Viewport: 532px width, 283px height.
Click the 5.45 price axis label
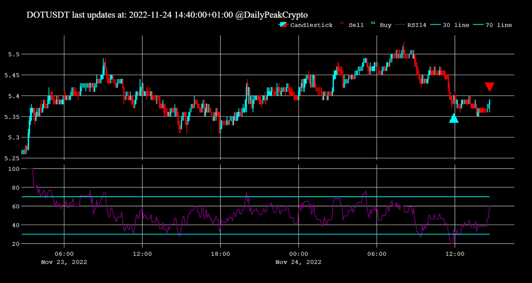(x=11, y=75)
